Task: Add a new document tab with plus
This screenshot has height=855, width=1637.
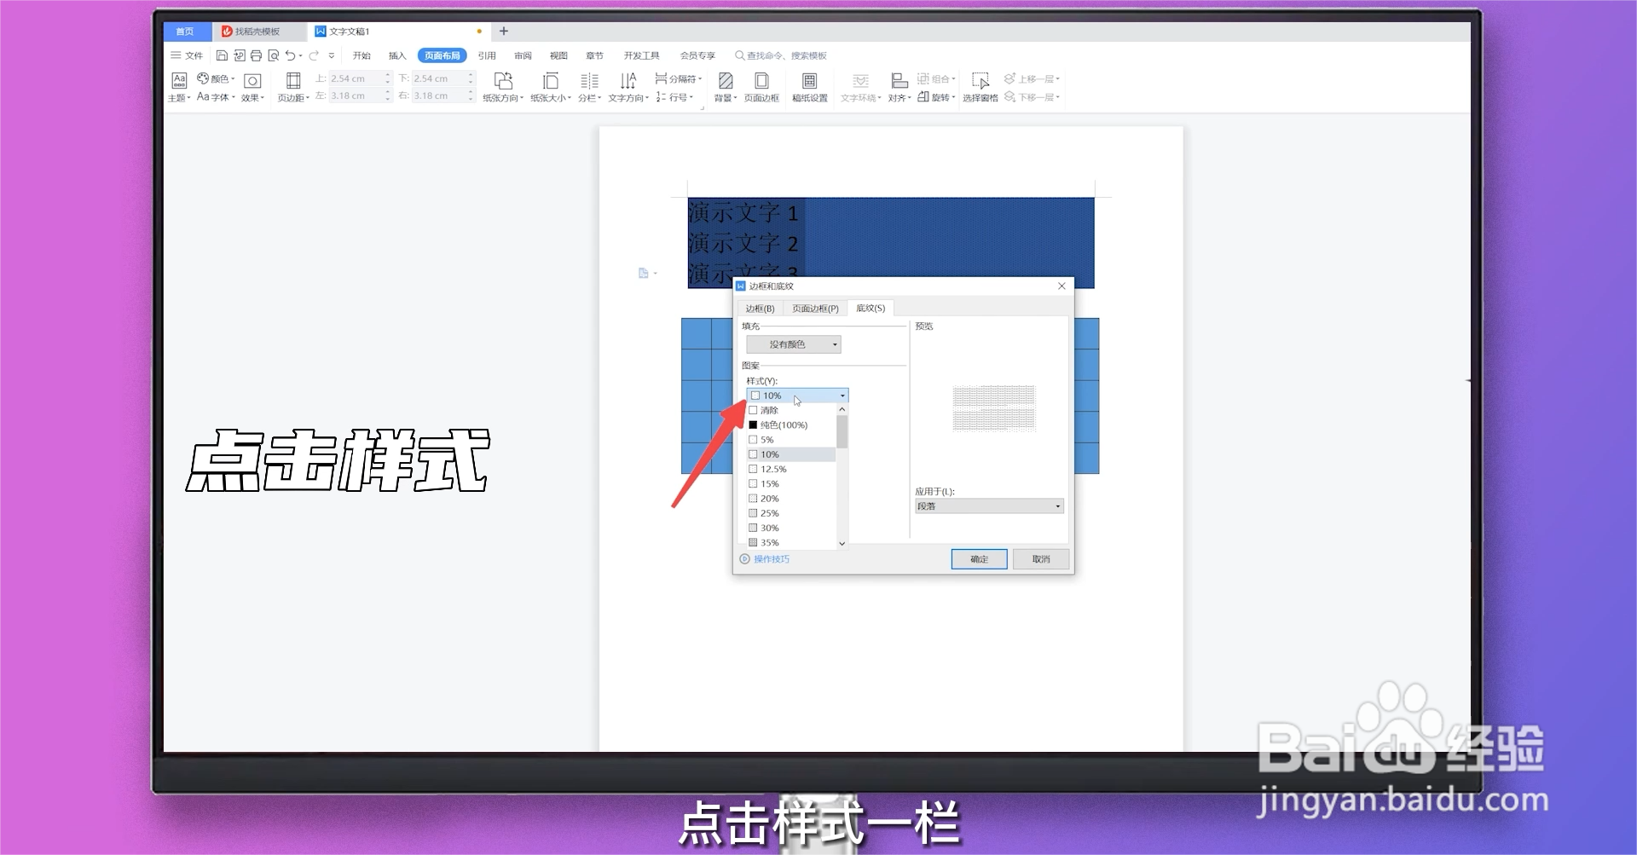Action: click(504, 32)
